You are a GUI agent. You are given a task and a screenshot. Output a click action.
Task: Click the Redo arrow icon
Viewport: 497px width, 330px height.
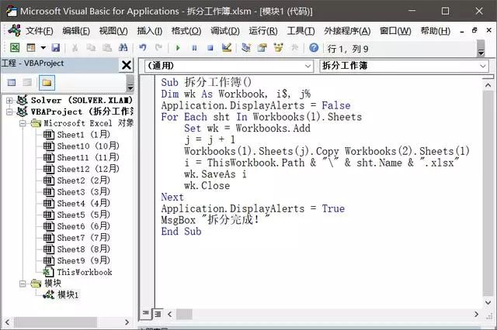(158, 48)
